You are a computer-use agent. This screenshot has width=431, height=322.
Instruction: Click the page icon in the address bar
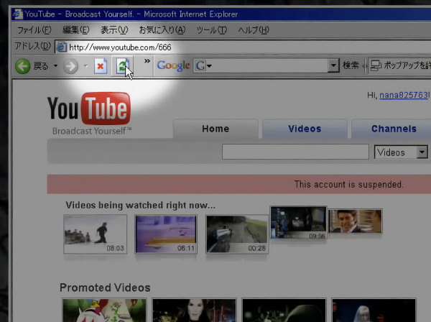click(61, 47)
